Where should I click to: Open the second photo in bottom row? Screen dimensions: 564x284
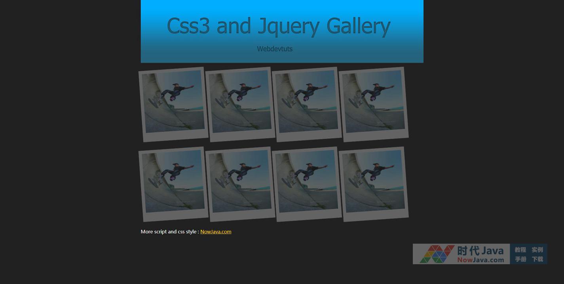tap(240, 184)
